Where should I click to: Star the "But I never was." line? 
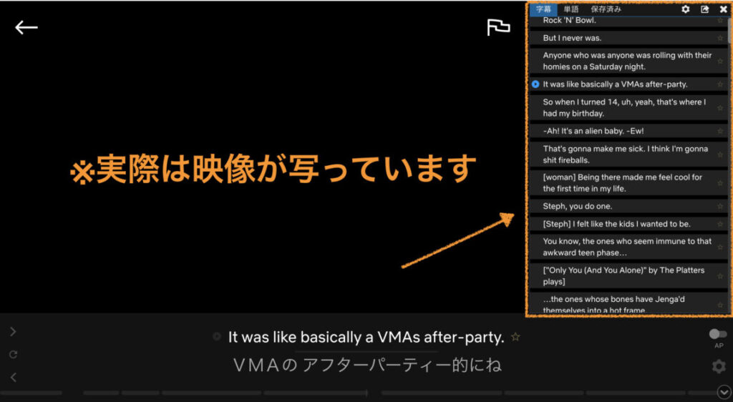click(720, 38)
